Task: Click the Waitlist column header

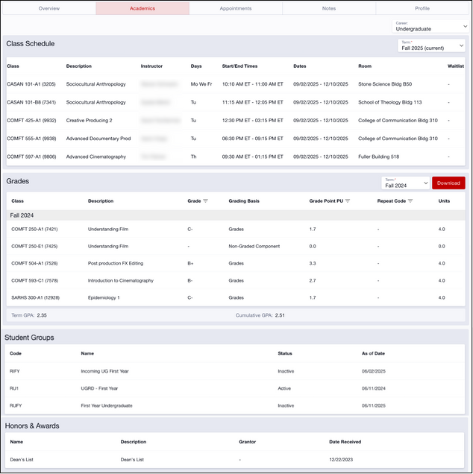Action: point(455,66)
